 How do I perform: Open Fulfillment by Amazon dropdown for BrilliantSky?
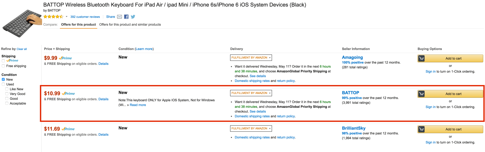pos(251,129)
